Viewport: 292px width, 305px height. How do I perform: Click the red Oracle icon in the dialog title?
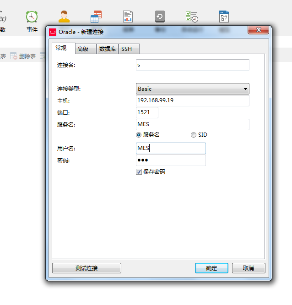(x=53, y=32)
